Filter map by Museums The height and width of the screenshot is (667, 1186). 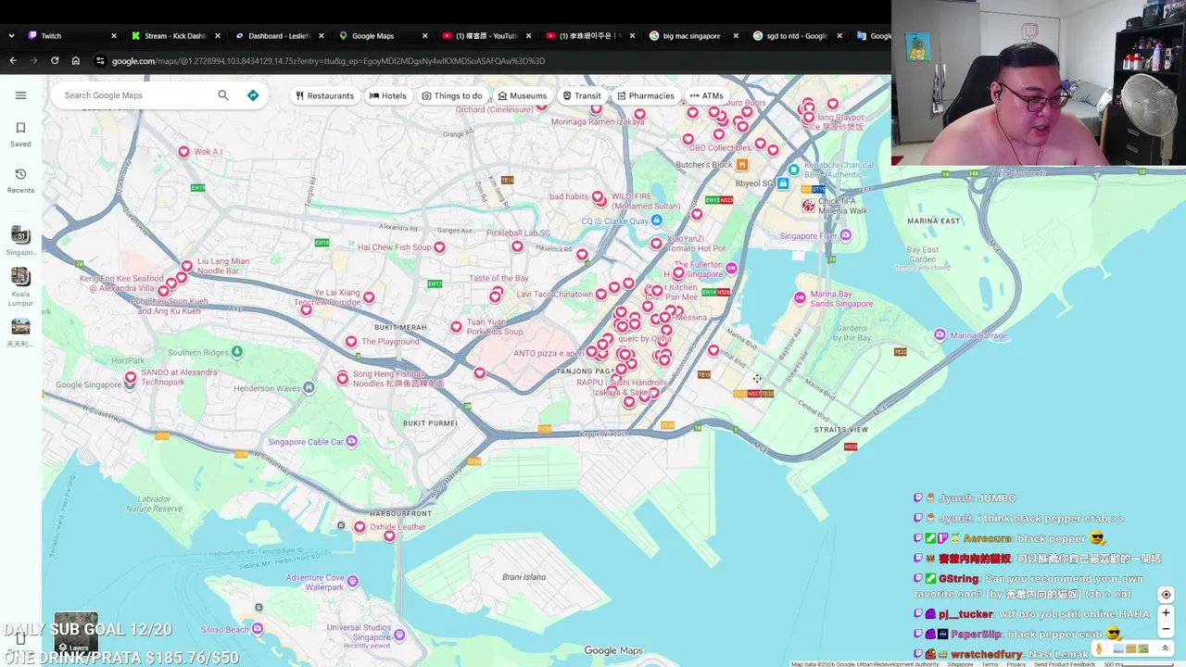click(523, 95)
